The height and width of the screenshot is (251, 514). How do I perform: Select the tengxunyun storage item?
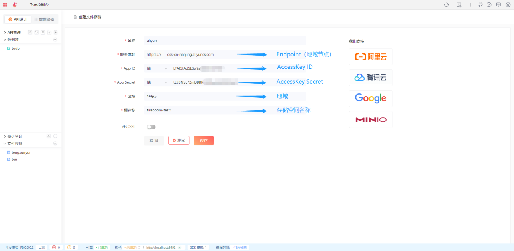point(21,153)
